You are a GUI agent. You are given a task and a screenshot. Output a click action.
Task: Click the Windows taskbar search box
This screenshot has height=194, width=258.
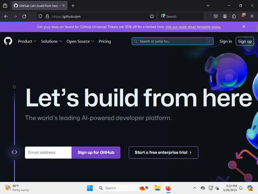pyautogui.click(x=123, y=188)
